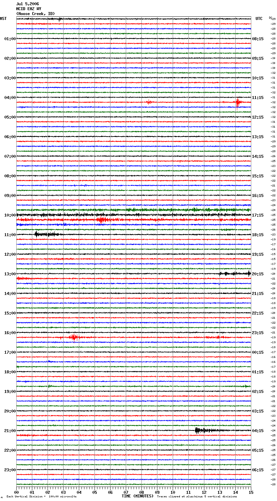Click the red burst near minute 5.5 after 10:00
Image resolution: width=277 pixels, height=501 pixels.
point(102,220)
